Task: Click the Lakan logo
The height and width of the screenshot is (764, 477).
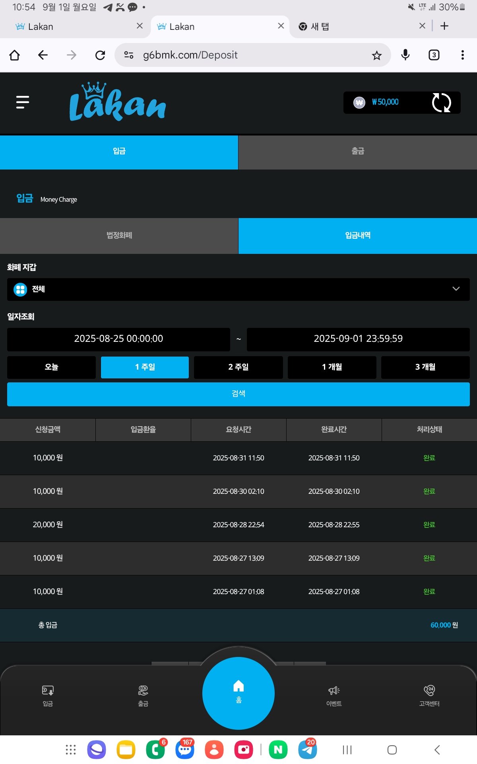Action: (117, 102)
